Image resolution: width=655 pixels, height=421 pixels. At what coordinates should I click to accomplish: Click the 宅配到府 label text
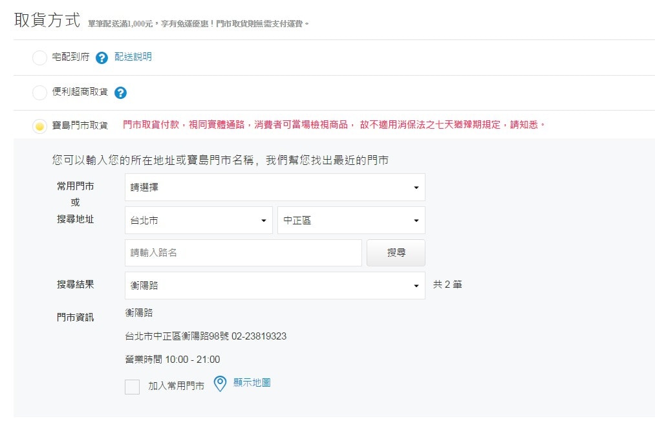[x=70, y=58]
